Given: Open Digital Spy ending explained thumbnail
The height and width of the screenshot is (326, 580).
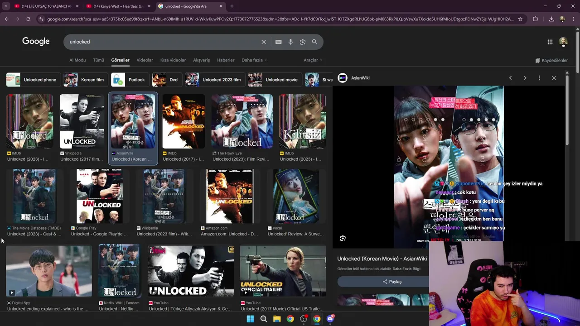Looking at the screenshot, I should tap(49, 271).
